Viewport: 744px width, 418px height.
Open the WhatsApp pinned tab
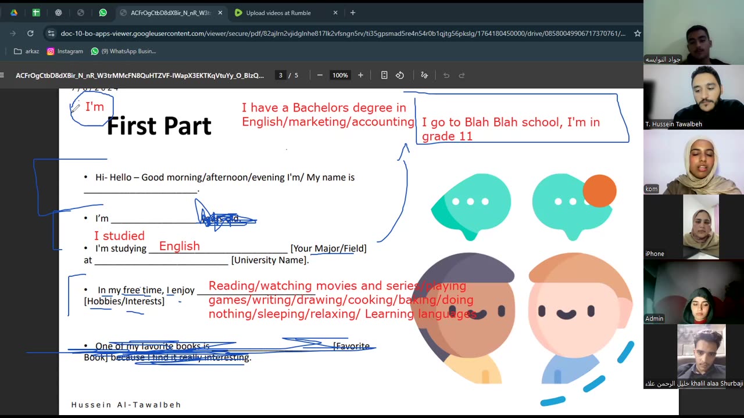point(103,13)
